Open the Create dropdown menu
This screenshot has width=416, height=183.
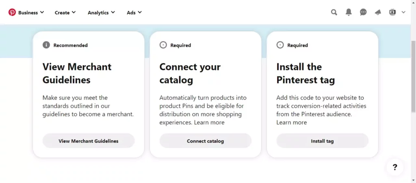click(65, 13)
